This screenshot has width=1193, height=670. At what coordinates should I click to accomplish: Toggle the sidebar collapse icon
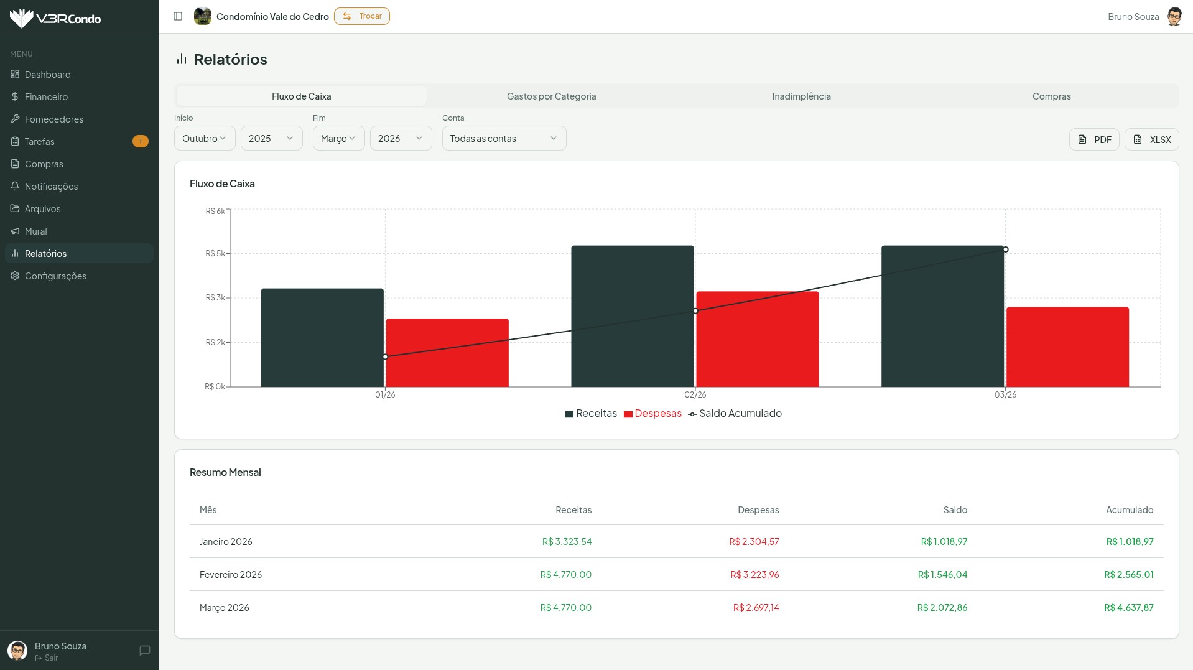coord(178,16)
